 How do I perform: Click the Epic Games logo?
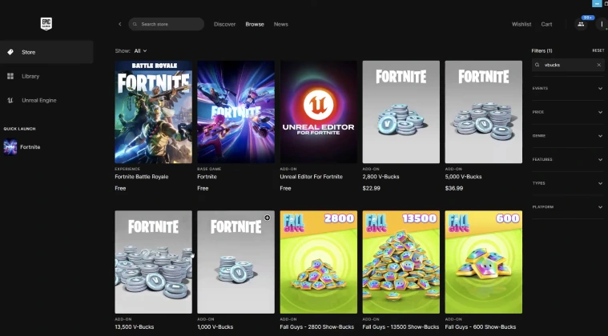point(46,24)
